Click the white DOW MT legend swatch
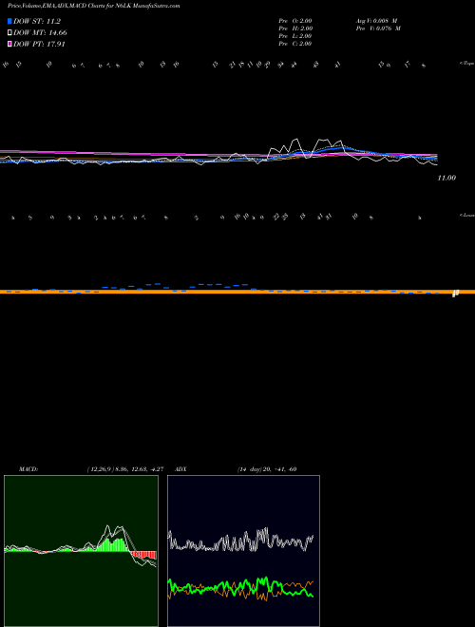The width and height of the screenshot is (475, 627). pos(10,33)
